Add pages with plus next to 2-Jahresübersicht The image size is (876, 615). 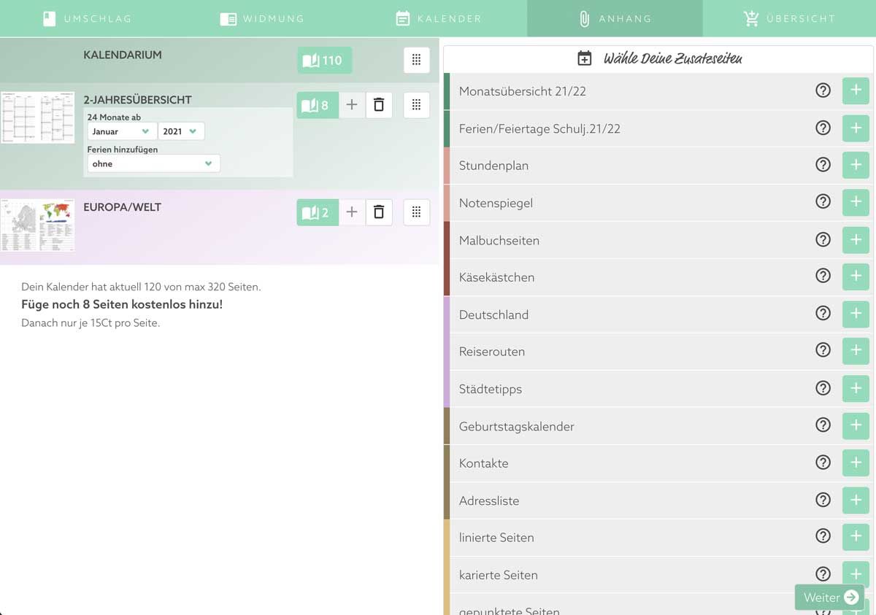coord(352,105)
